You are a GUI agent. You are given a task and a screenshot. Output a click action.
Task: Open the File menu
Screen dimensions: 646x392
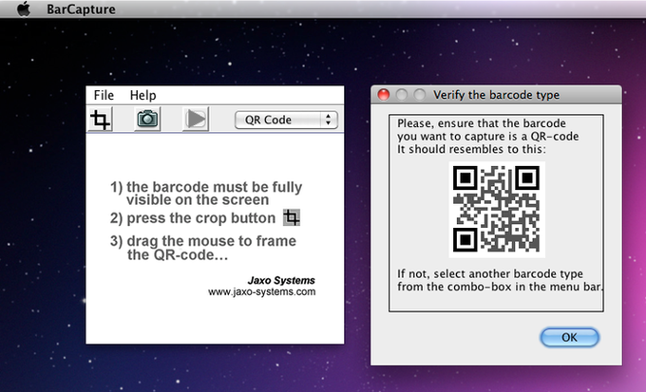coord(104,95)
